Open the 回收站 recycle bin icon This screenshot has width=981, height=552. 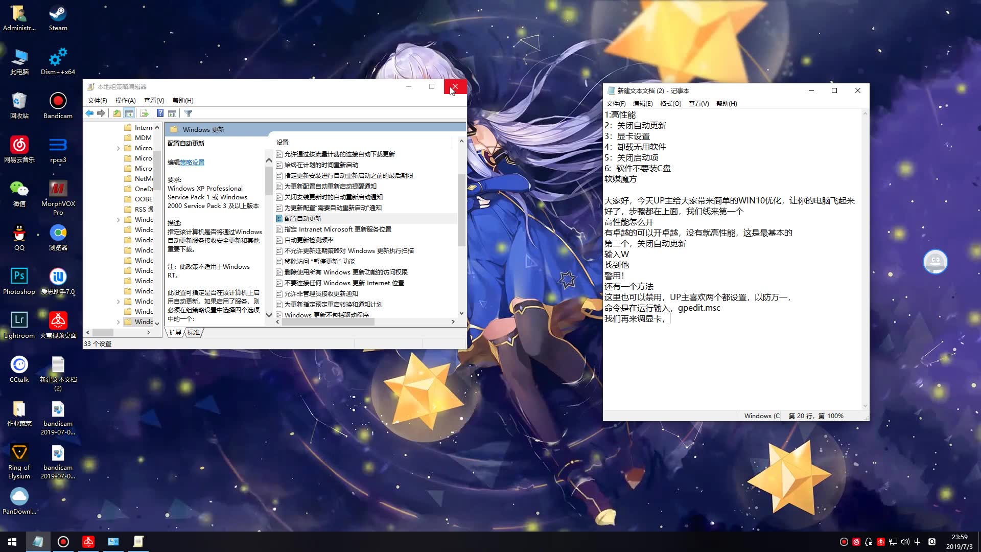click(19, 106)
